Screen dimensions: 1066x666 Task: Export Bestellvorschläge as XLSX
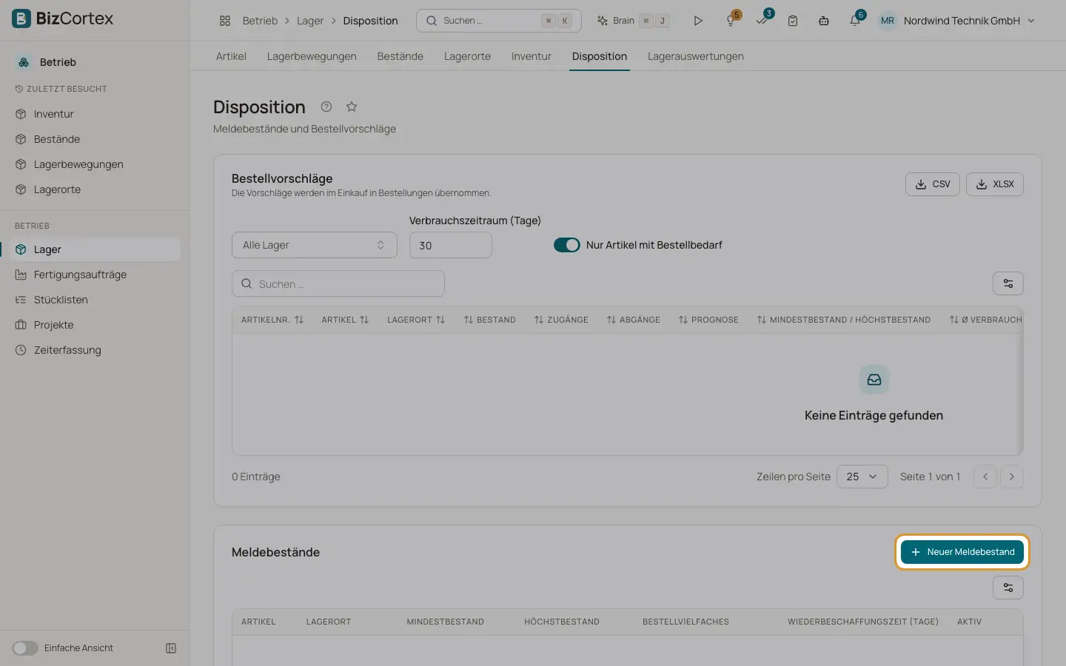click(x=995, y=184)
